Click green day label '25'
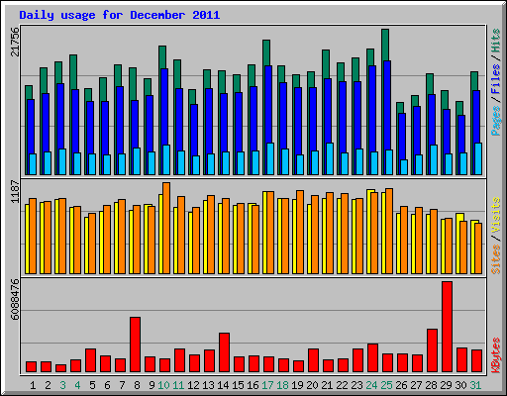This screenshot has height=396, width=507. (x=386, y=385)
